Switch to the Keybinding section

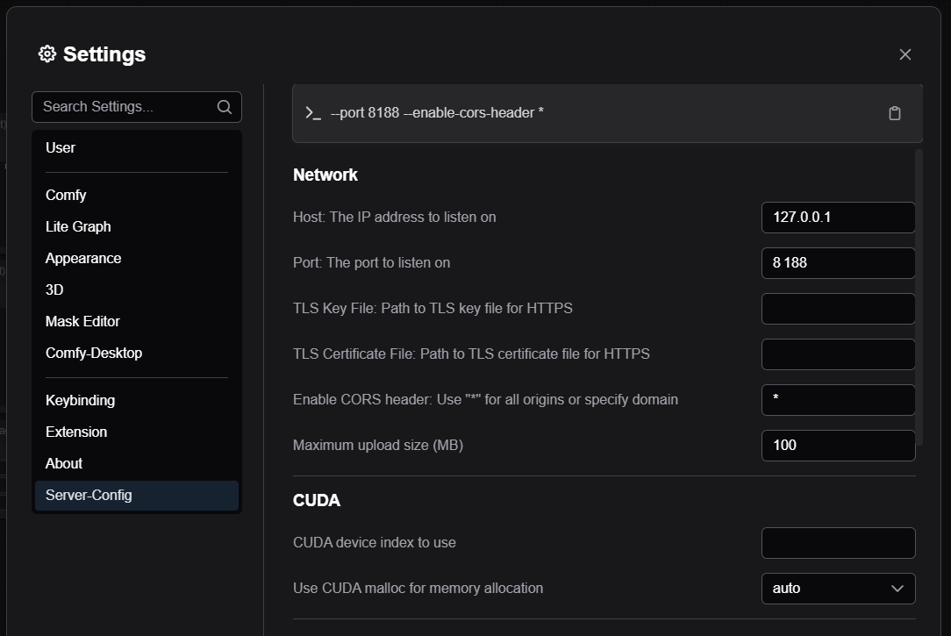[80, 400]
